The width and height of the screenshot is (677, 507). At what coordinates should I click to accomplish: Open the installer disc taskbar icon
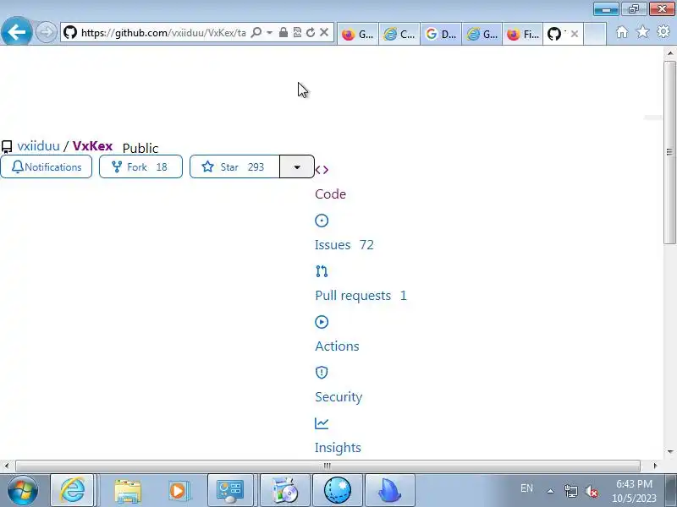point(285,490)
